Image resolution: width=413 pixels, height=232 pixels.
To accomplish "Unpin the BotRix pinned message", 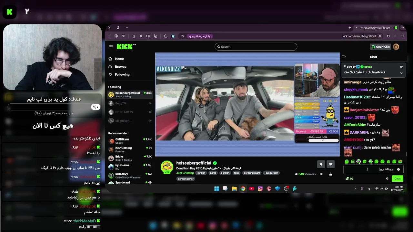I will point(401,67).
